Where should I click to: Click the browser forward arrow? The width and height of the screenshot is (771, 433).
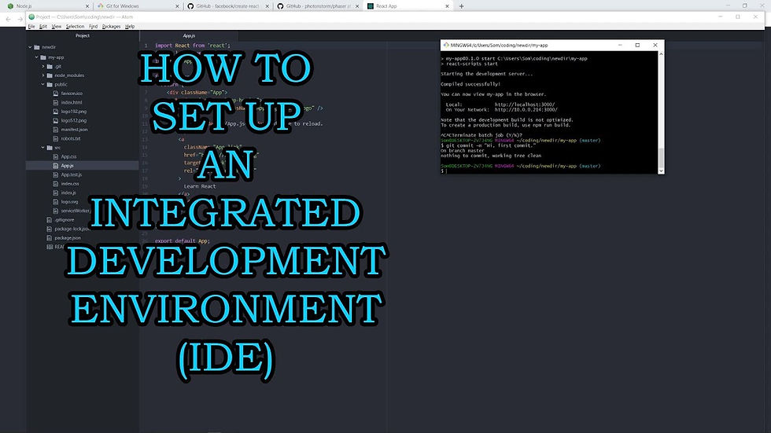click(x=20, y=19)
